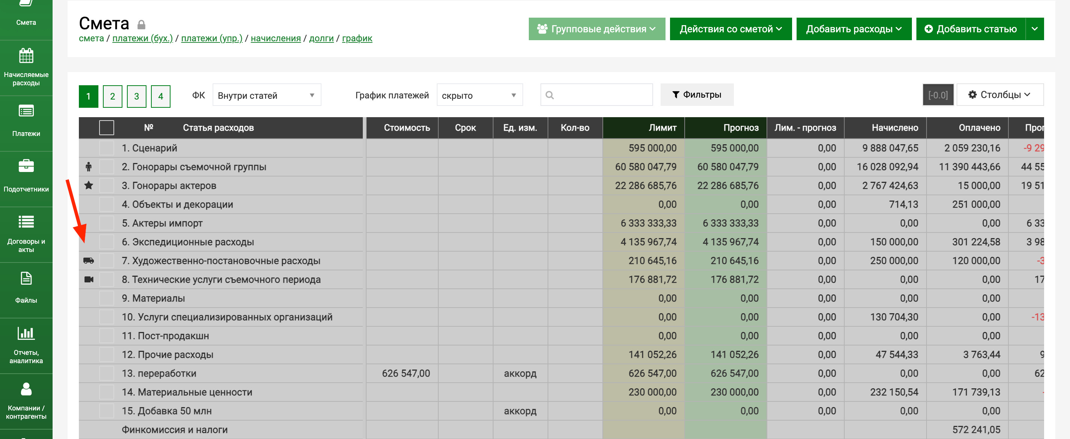The image size is (1070, 439).
Task: Select row 5. Актеры импорт
Action: click(107, 223)
